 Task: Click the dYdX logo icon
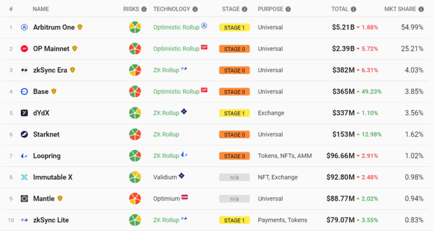pos(25,113)
